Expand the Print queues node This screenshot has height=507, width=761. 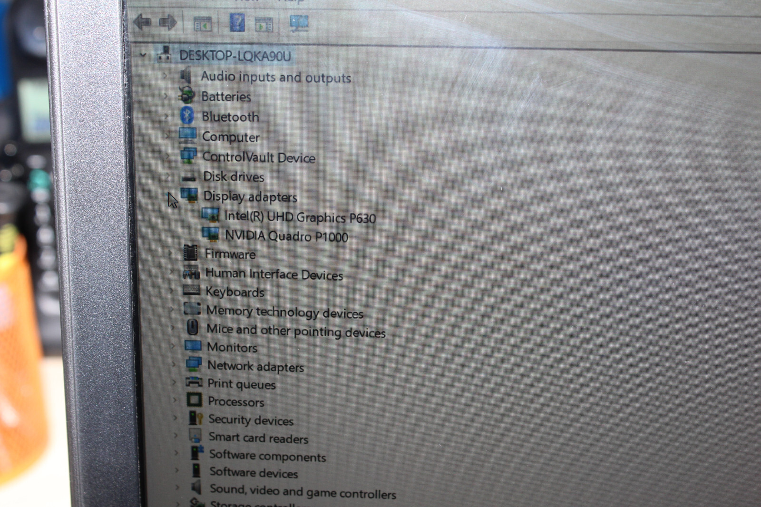[x=175, y=382]
